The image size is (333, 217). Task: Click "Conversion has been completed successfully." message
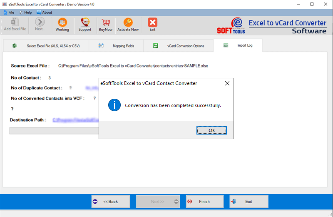[173, 105]
